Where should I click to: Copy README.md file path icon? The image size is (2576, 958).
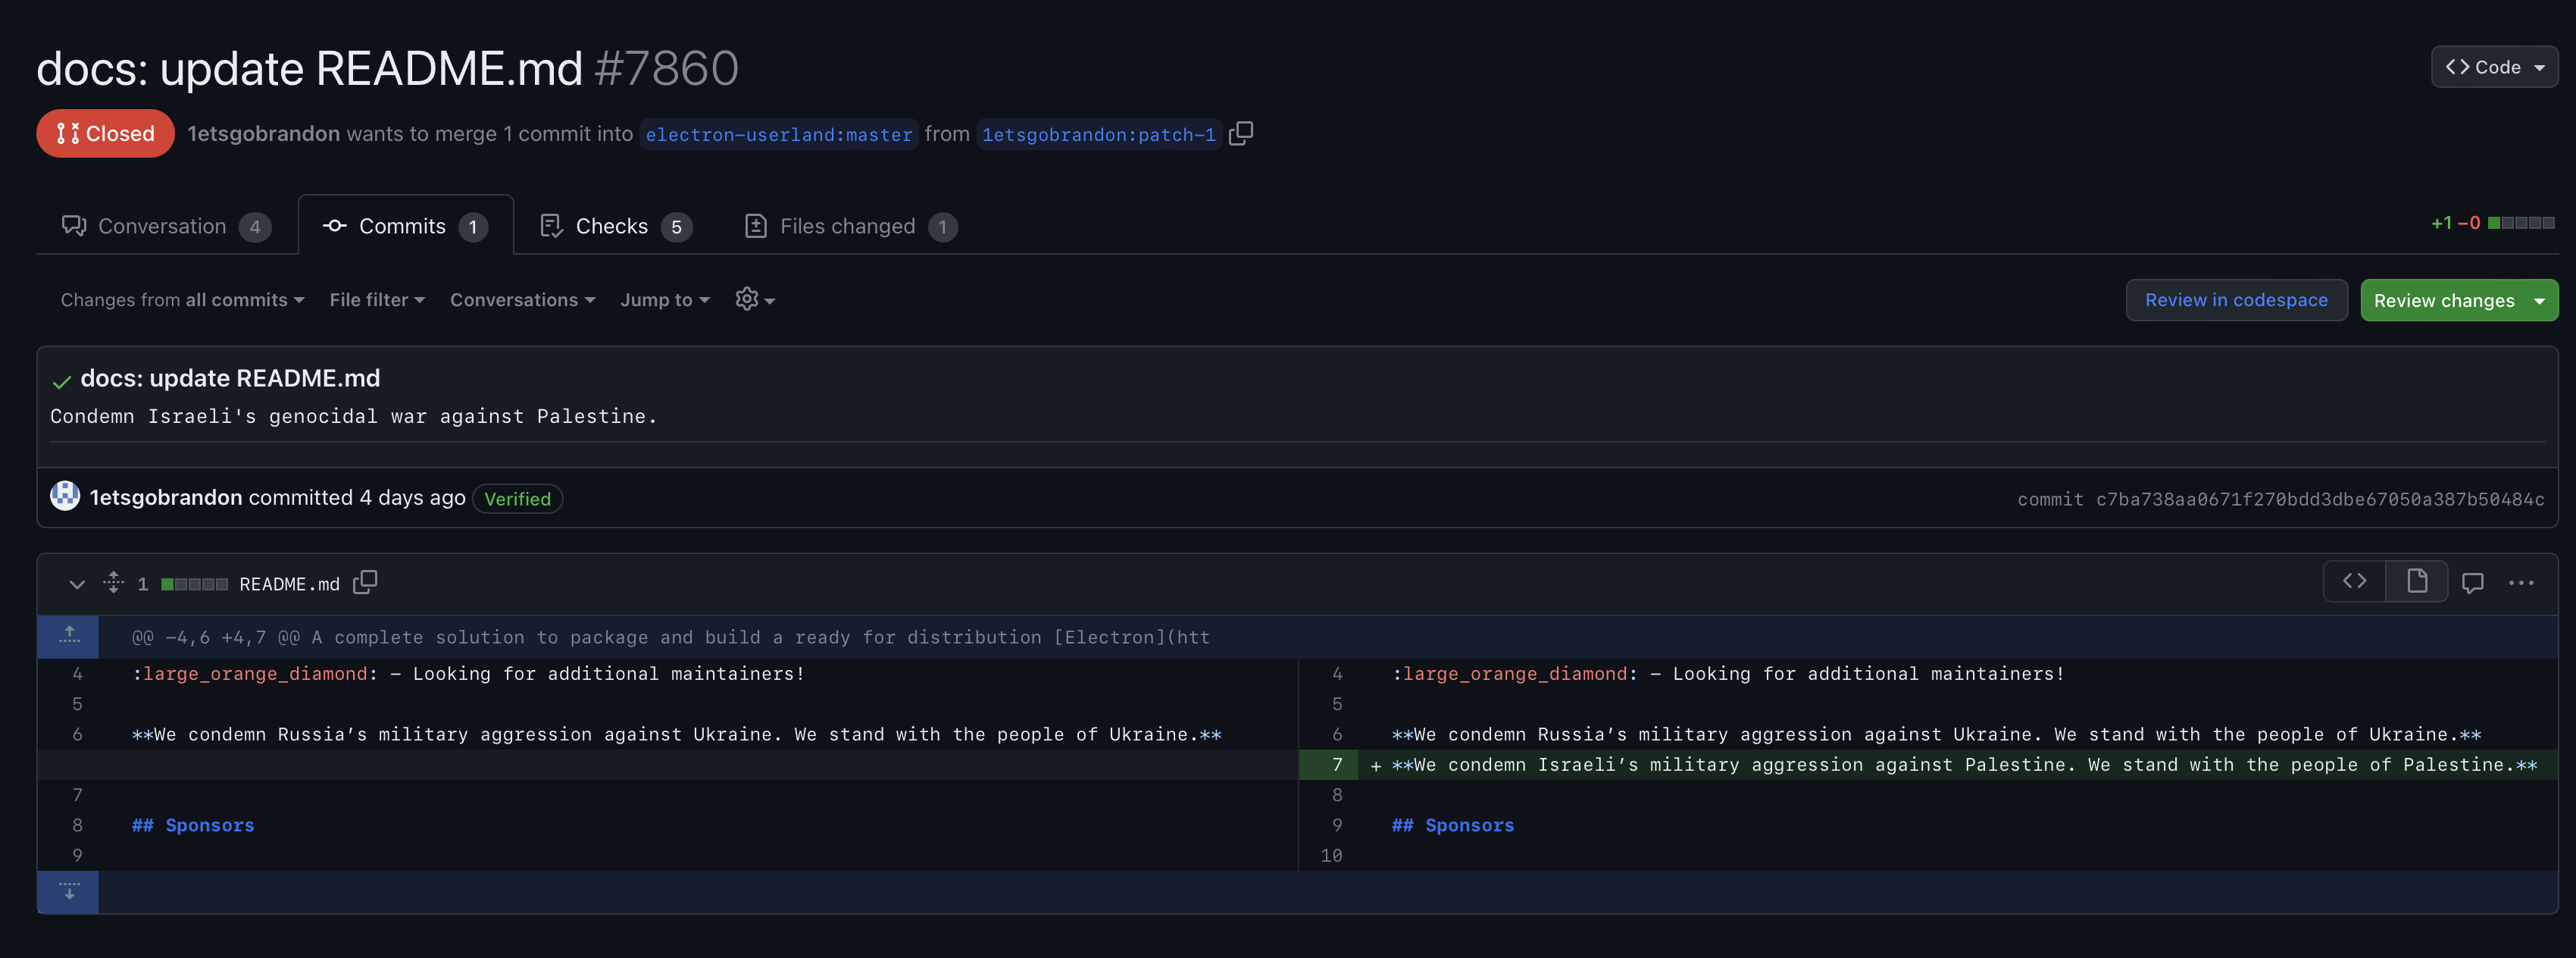(x=365, y=582)
